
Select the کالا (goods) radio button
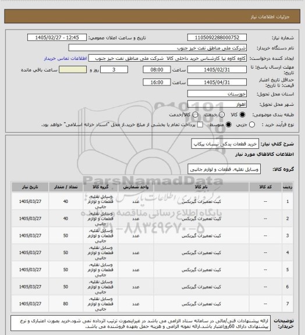(242, 115)
